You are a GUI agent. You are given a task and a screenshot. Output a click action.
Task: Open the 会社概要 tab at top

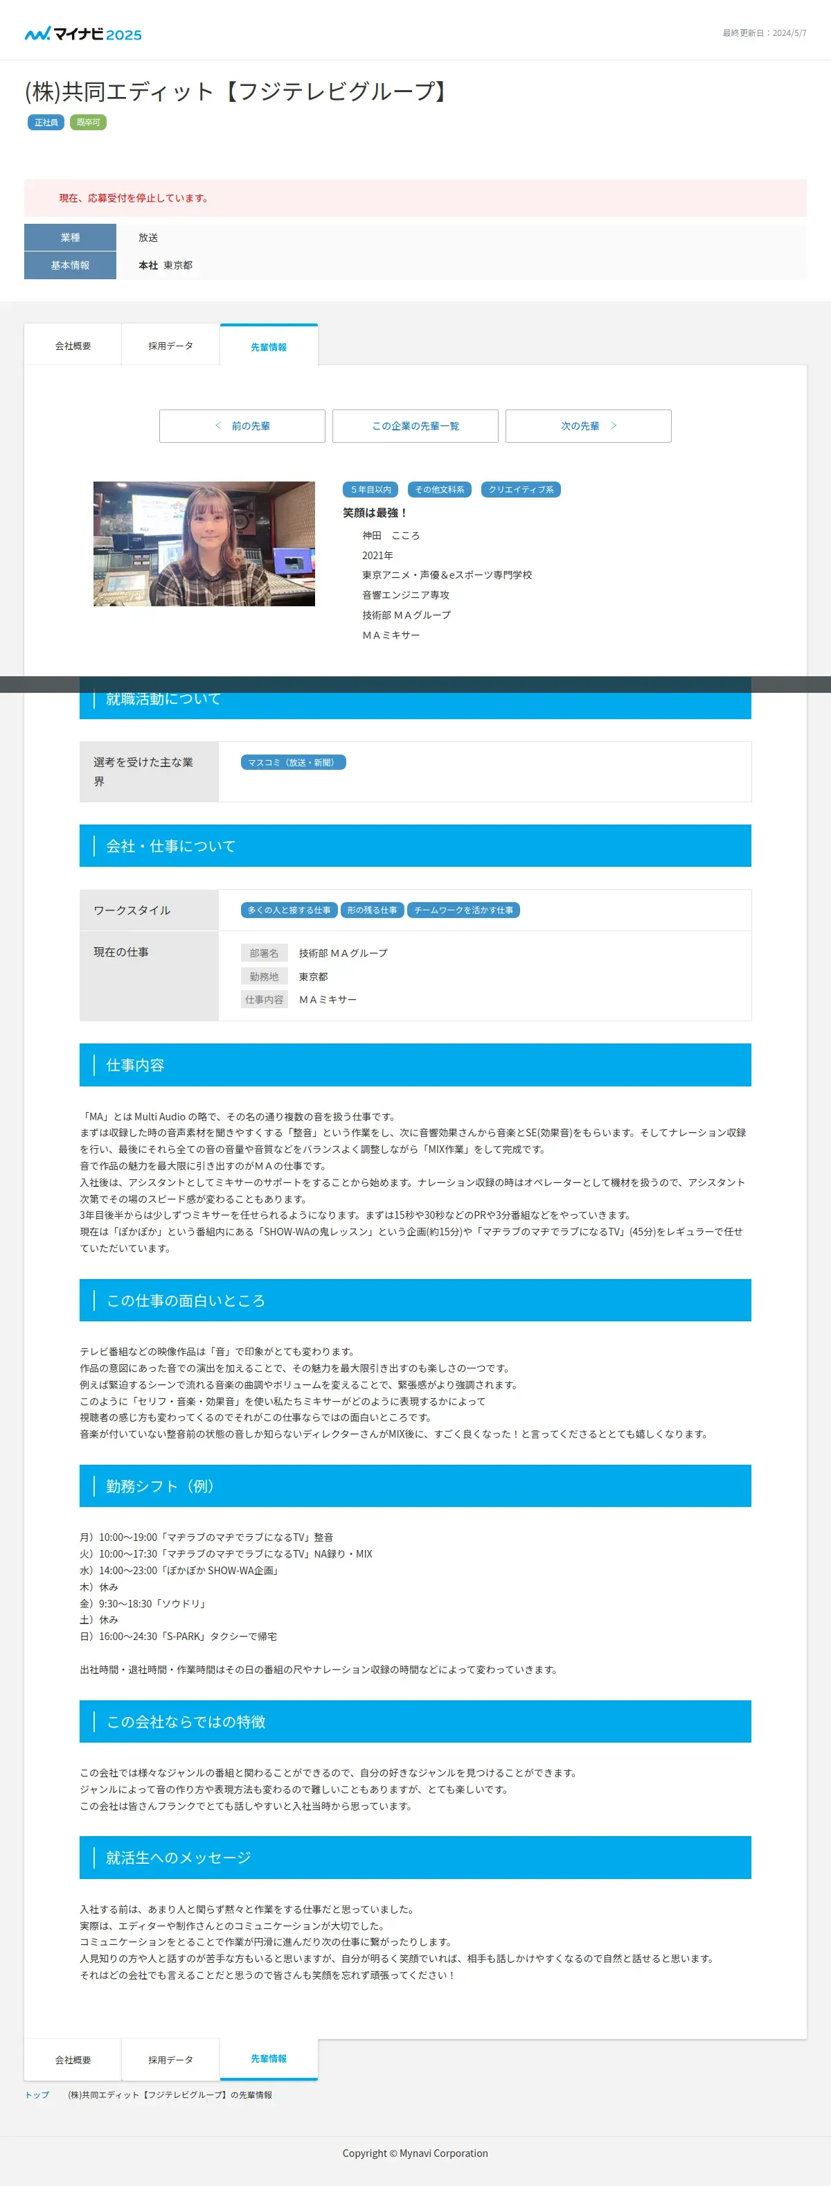point(73,345)
